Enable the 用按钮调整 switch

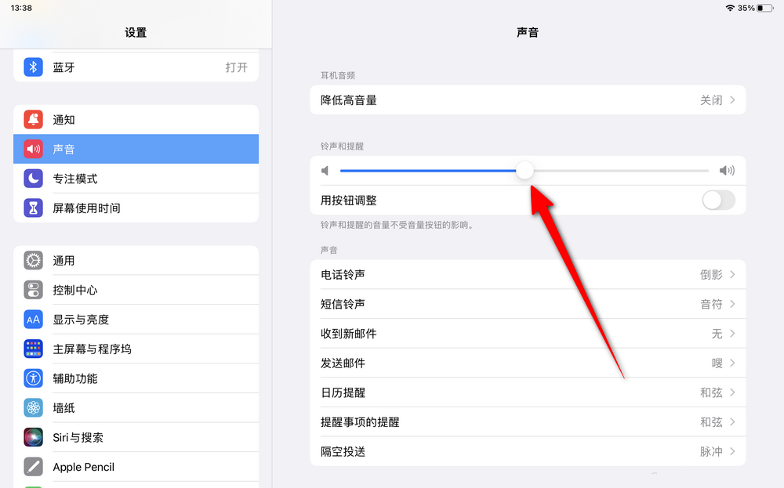click(718, 201)
